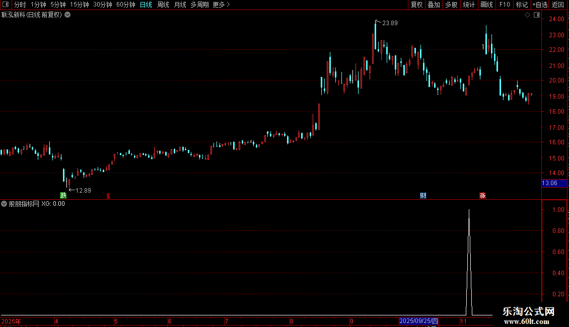Viewport: 569px width, 327px height.
Task: Select the 周线 weekly period
Action: tap(163, 5)
